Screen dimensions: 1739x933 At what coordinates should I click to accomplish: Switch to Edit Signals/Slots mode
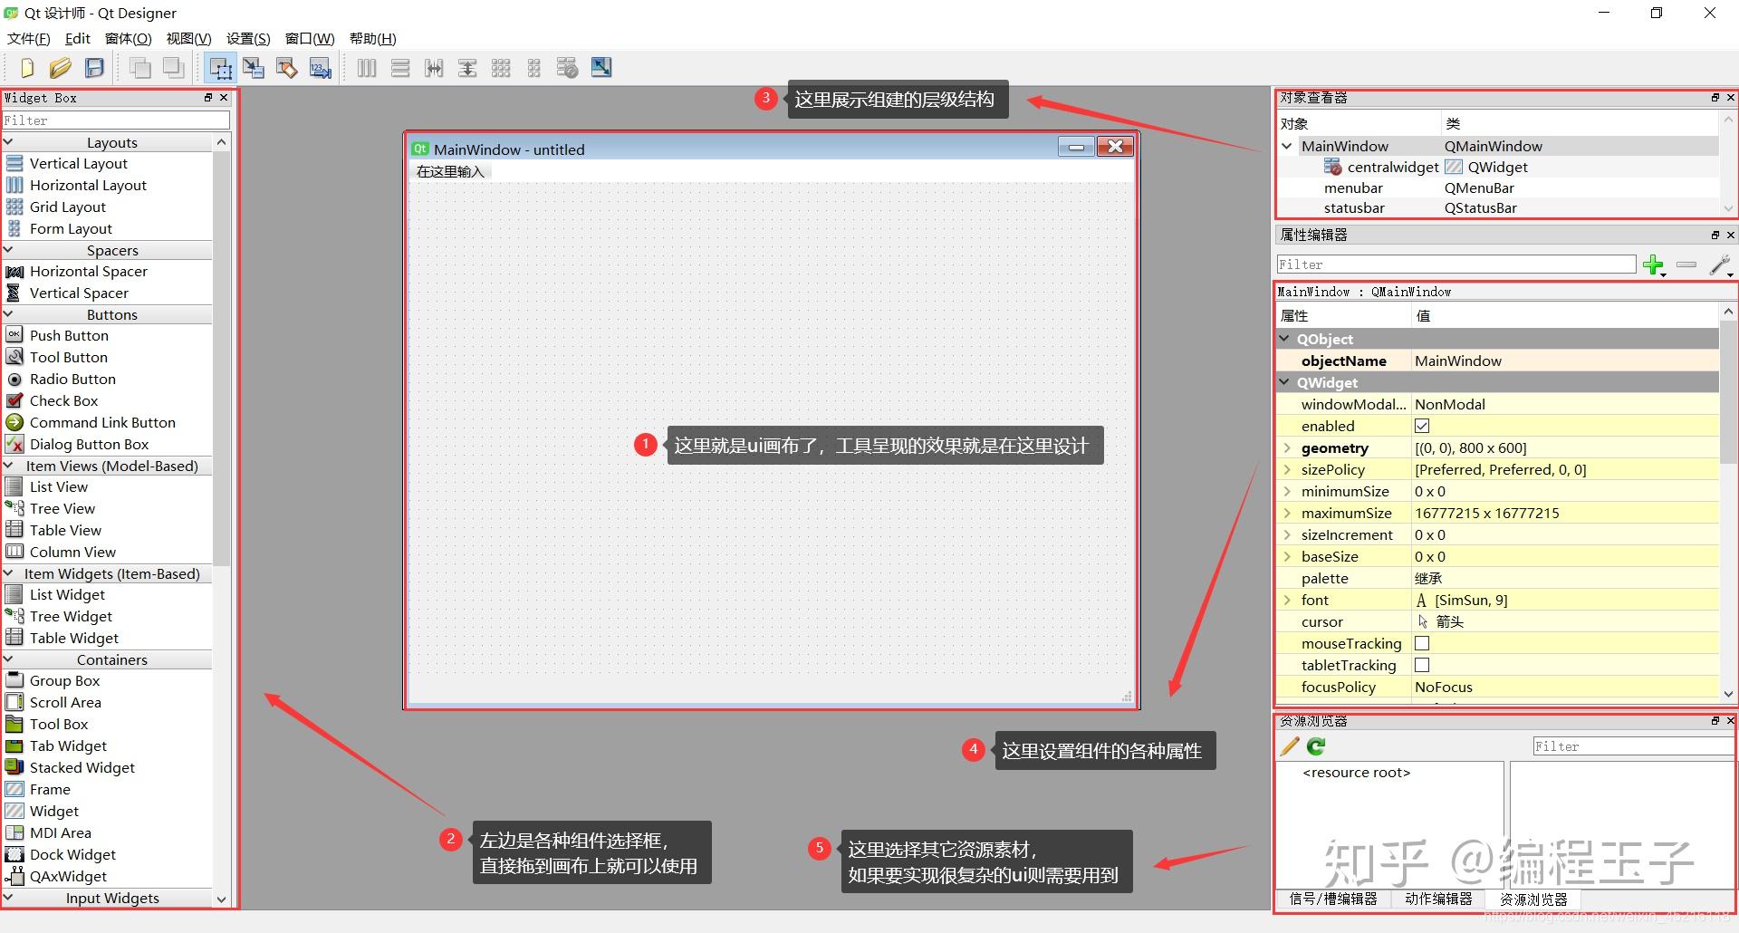coord(254,68)
